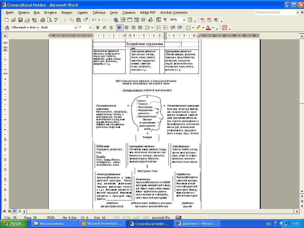Open the Файл menu
The height and width of the screenshot is (228, 304).
pos(9,12)
